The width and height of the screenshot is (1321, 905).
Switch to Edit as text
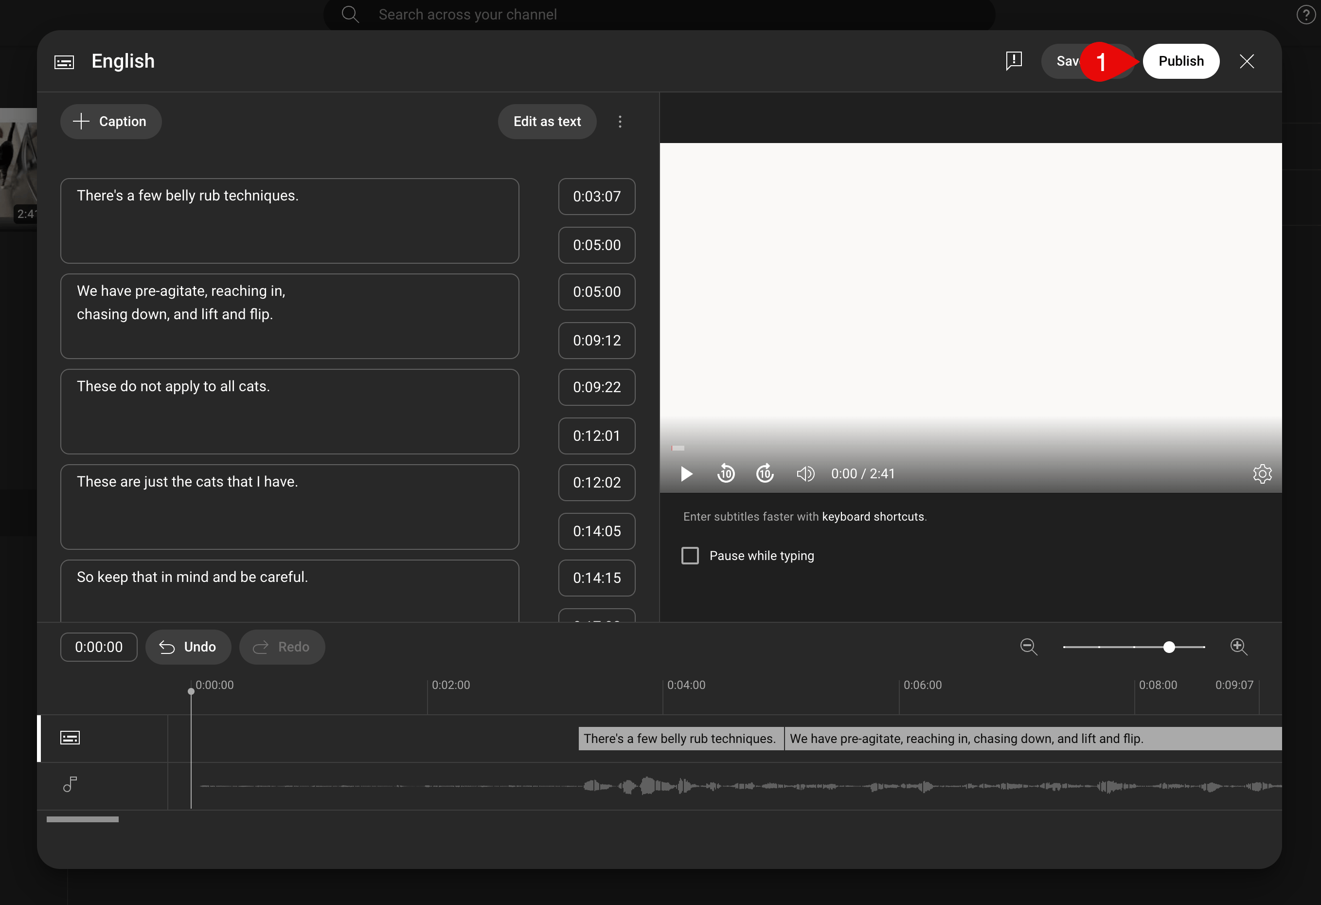[x=547, y=122]
